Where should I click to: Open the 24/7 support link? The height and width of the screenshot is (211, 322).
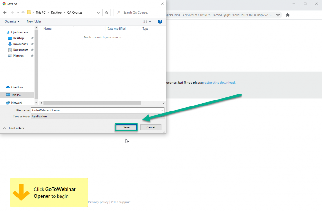121,202
